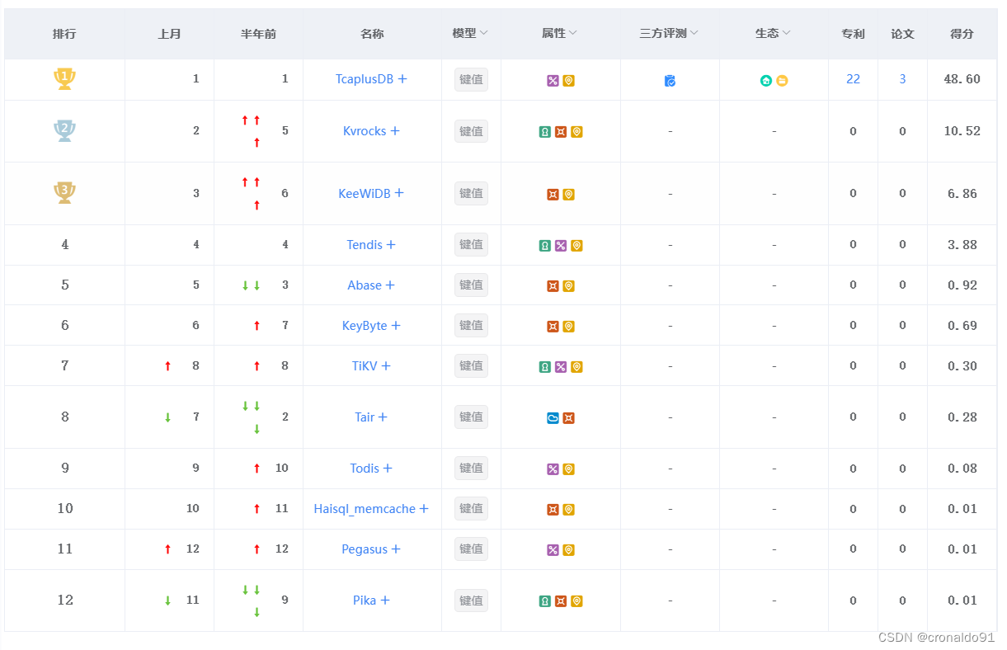Click the 键值 tag in Tair row
Screen dimensions: 1007x650
(x=471, y=417)
